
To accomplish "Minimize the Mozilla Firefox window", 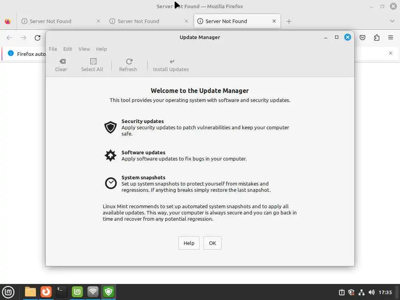I will (x=371, y=7).
